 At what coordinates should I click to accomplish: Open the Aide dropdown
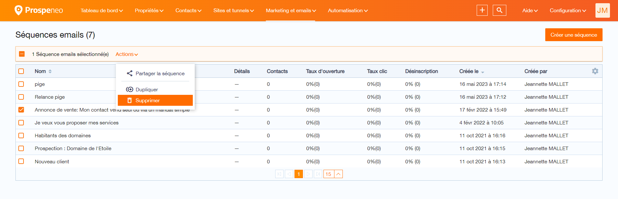click(530, 10)
